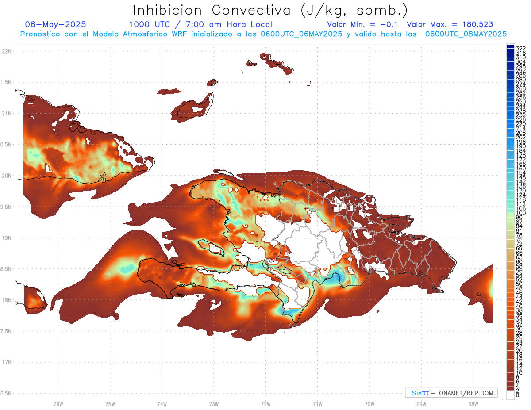Click the white swatch at the colorbar bottom
The width and height of the screenshot is (531, 410).
tap(510, 395)
